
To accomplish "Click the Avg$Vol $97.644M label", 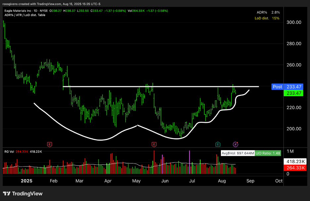I will click(238, 153).
